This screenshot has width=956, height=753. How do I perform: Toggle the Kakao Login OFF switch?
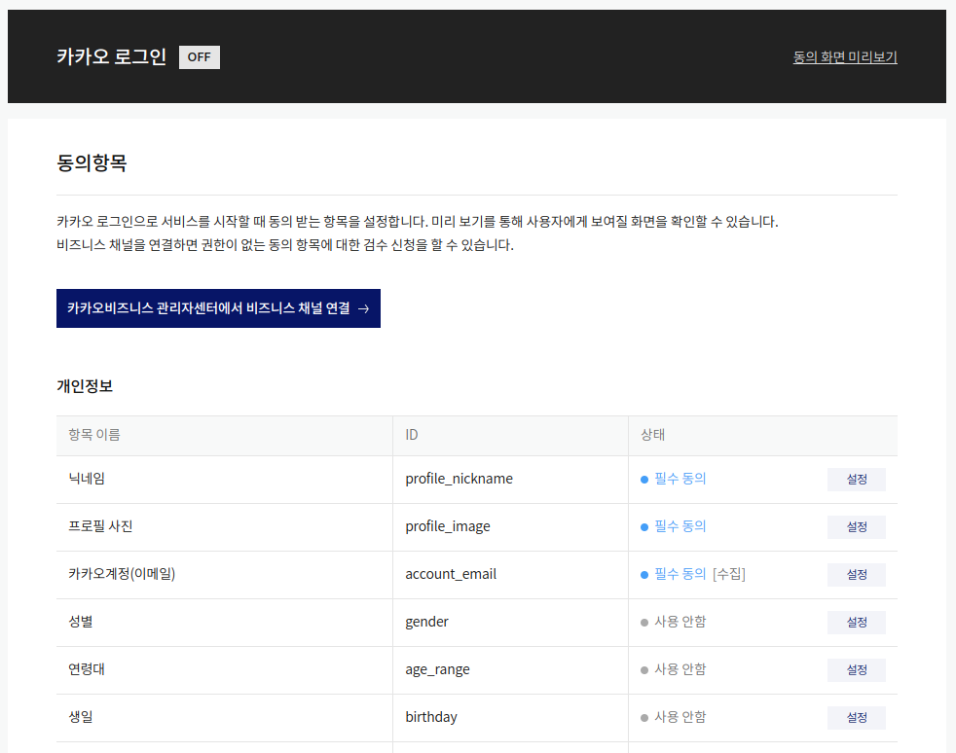point(200,57)
